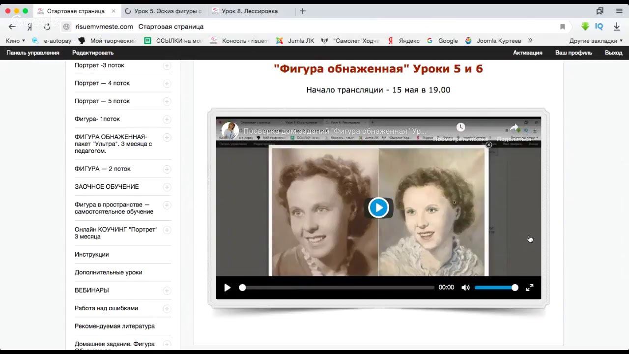
Task: Open the Joomla Куртеев bookmark
Action: (x=493, y=41)
